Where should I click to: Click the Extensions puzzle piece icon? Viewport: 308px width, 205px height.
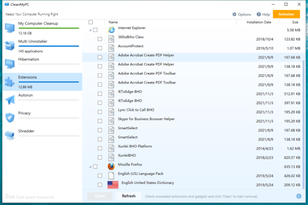click(x=10, y=82)
